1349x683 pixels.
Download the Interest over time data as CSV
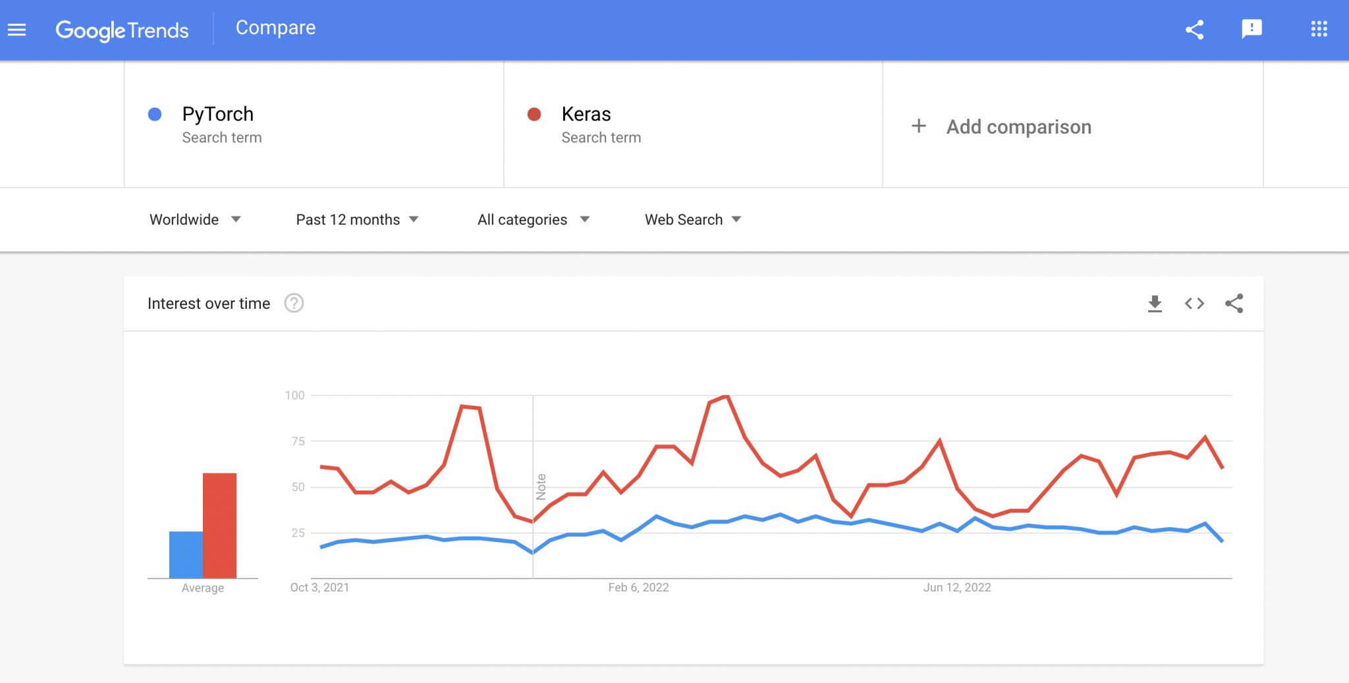[1155, 303]
